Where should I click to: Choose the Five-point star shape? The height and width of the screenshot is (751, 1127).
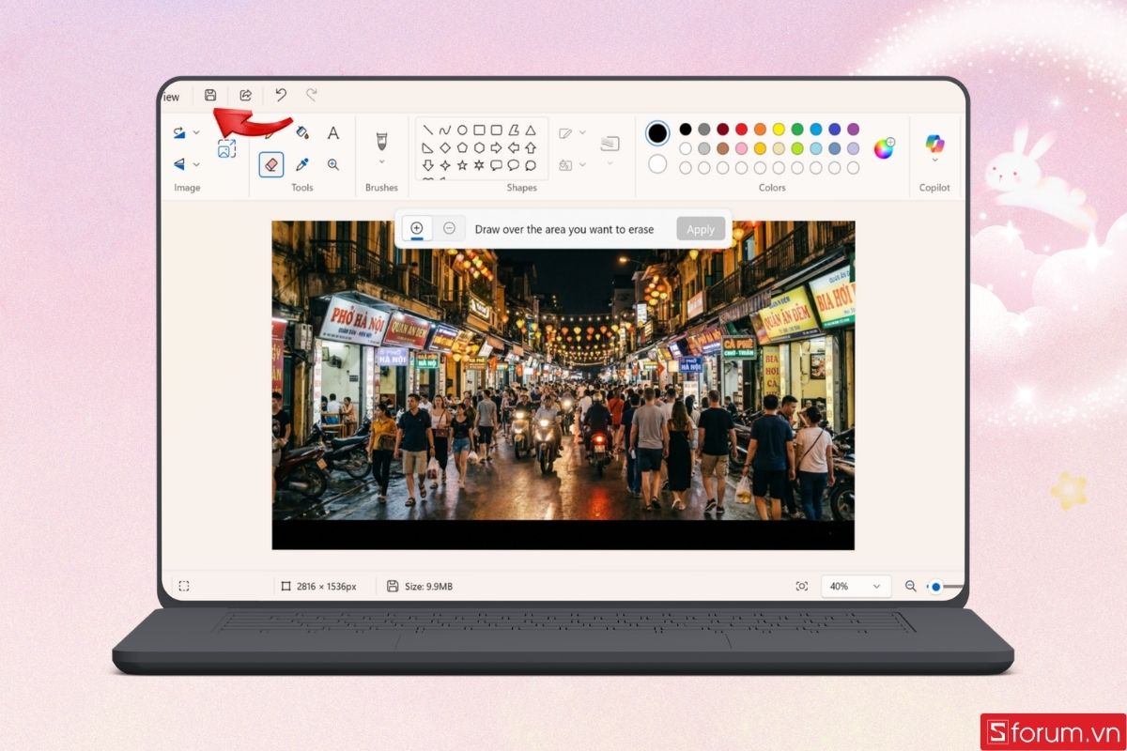coord(462,165)
